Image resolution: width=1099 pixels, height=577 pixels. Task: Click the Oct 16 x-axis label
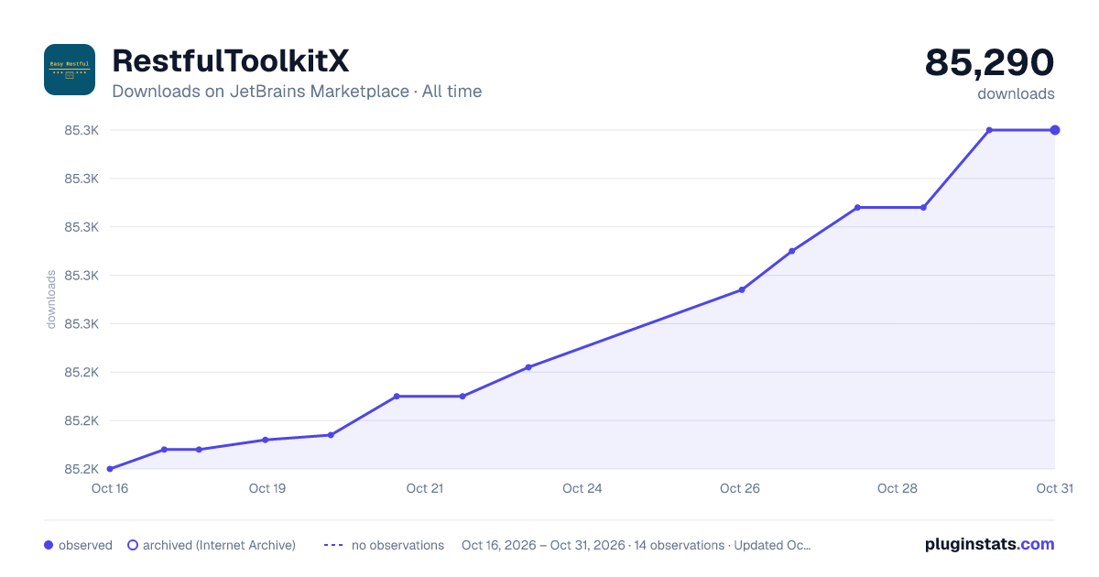click(110, 488)
